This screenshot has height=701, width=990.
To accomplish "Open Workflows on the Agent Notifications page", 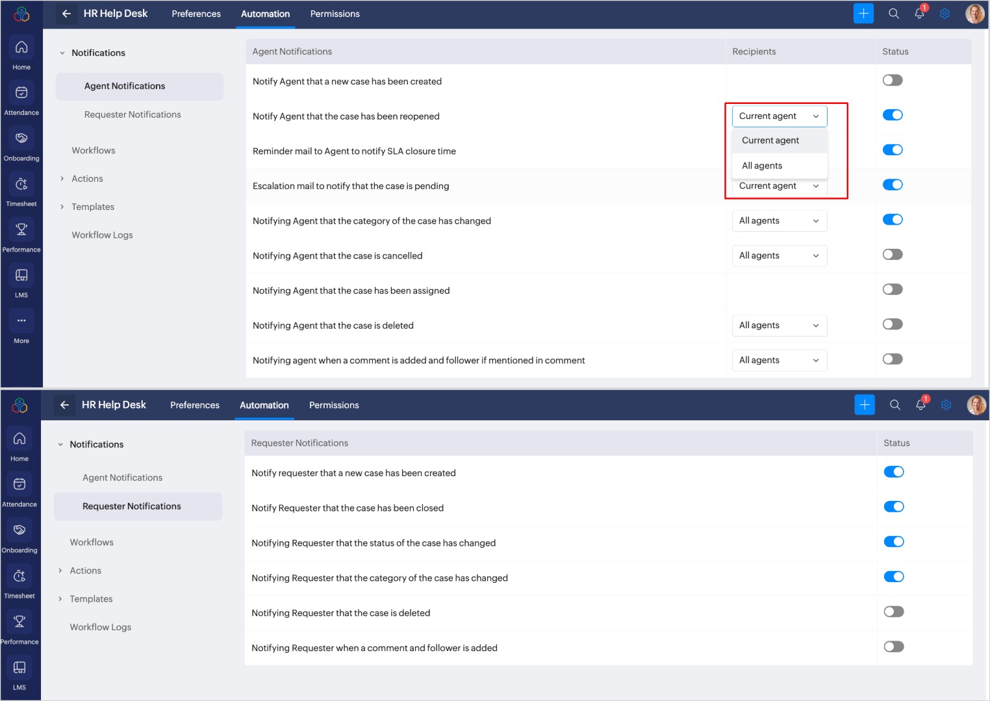I will pyautogui.click(x=94, y=151).
